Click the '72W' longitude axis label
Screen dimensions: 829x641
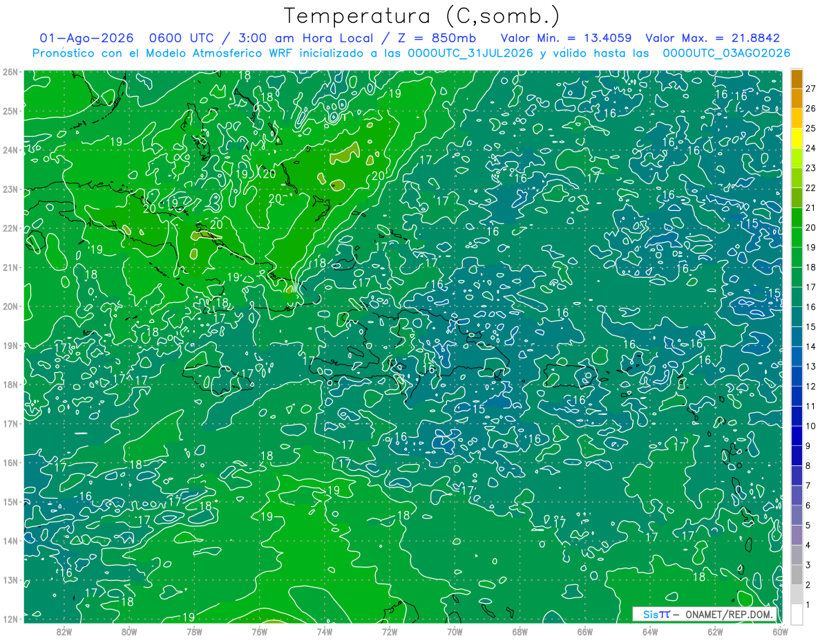pyautogui.click(x=390, y=631)
